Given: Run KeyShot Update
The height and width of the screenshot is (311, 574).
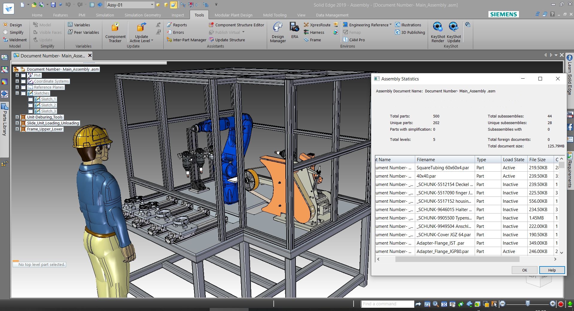Looking at the screenshot, I should [x=454, y=32].
